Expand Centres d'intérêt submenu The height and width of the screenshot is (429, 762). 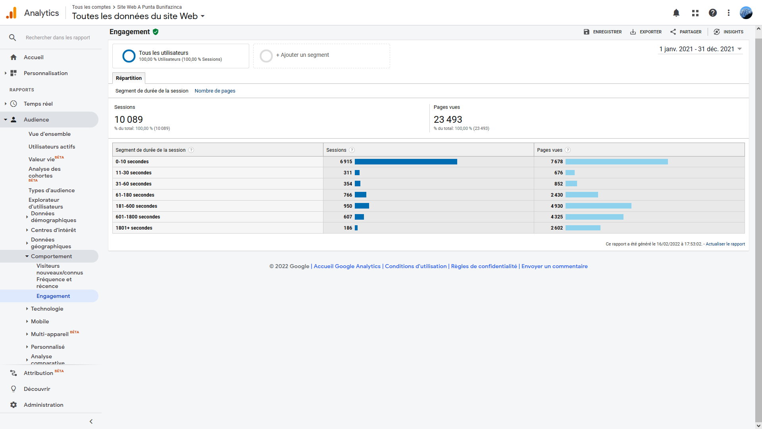tap(27, 230)
